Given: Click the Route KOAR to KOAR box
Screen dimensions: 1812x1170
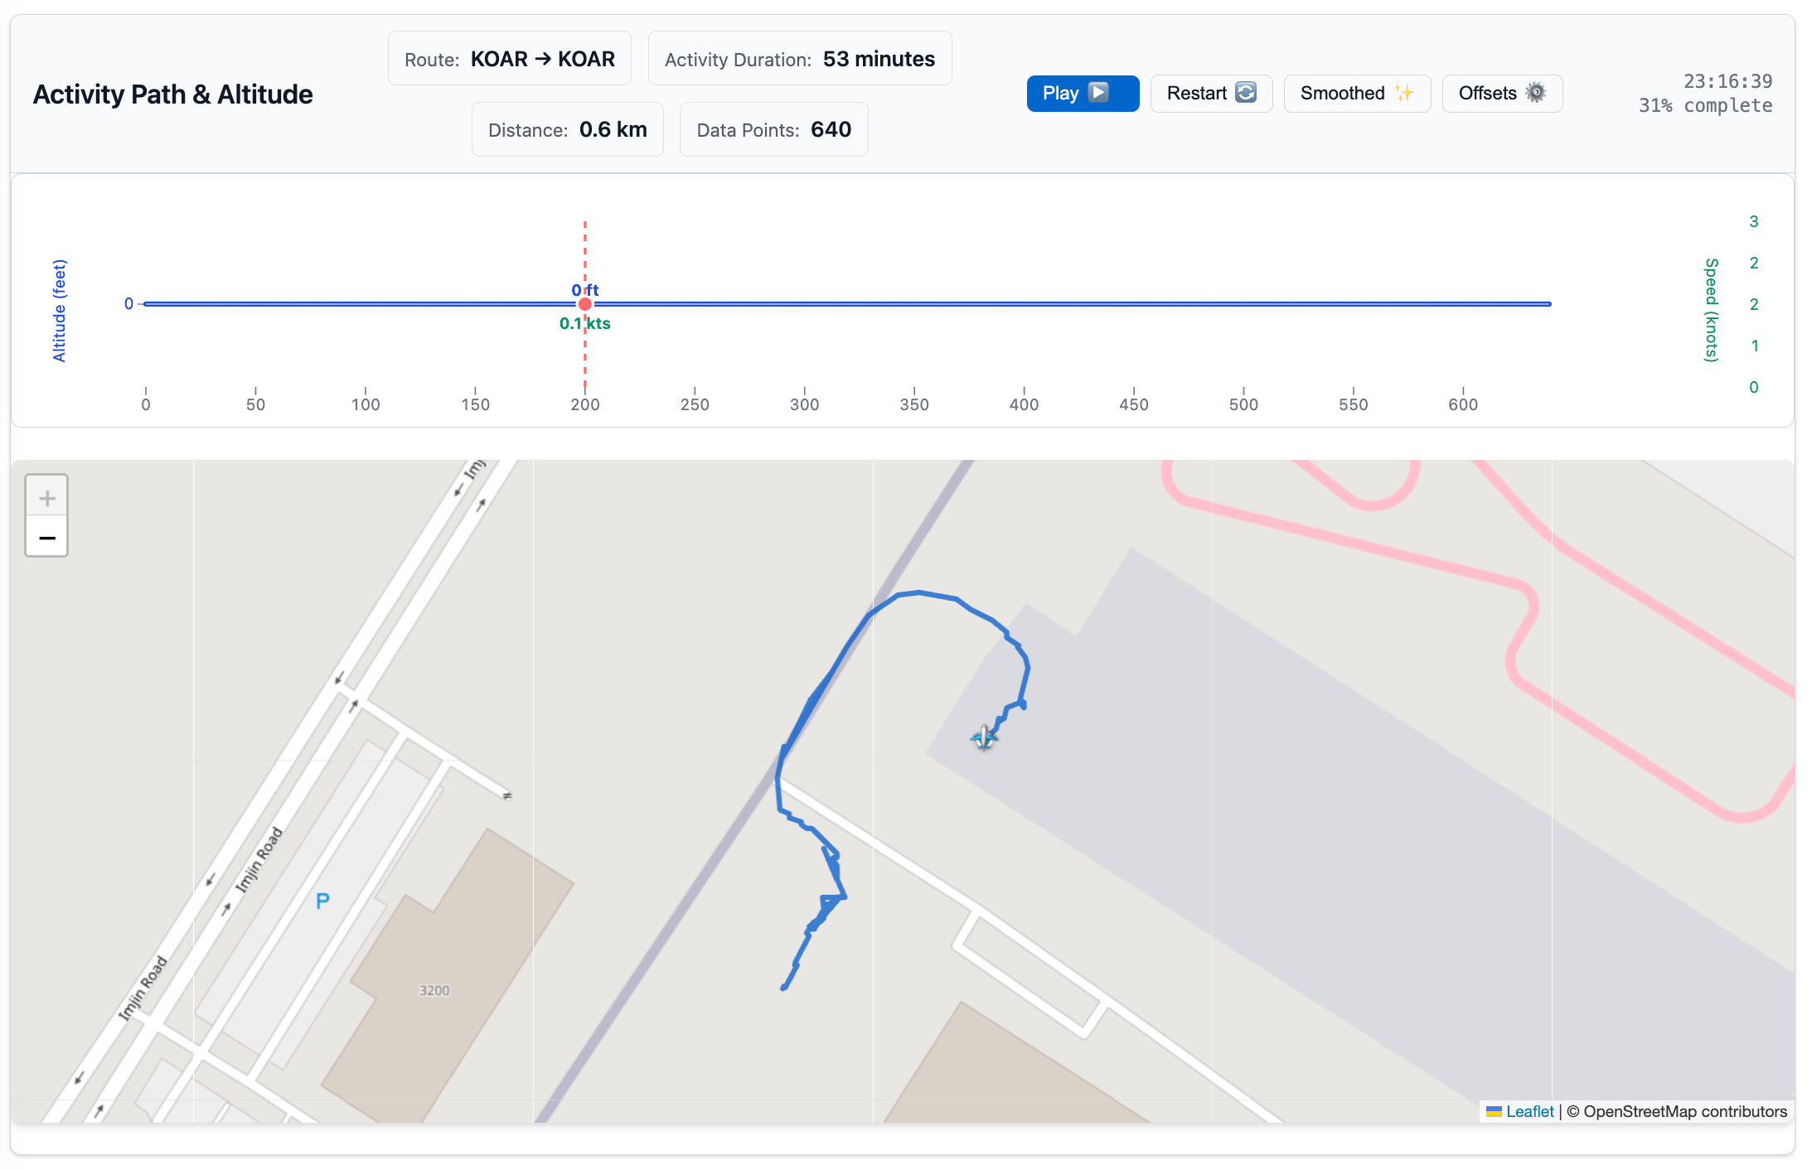Looking at the screenshot, I should (509, 59).
